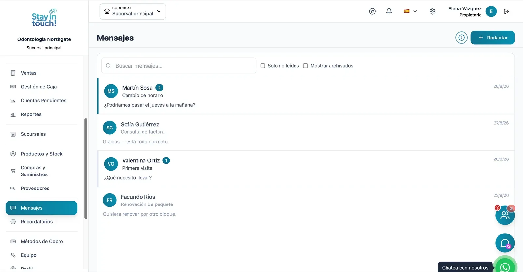Click Valentina Ortiz VO avatar

(111, 164)
